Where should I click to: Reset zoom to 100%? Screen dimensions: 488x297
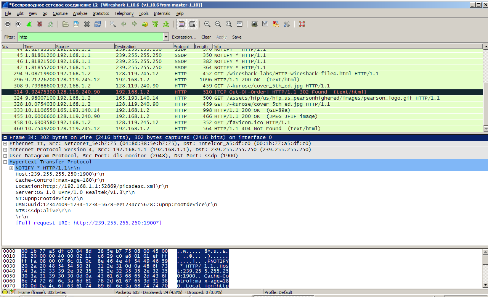(x=229, y=24)
